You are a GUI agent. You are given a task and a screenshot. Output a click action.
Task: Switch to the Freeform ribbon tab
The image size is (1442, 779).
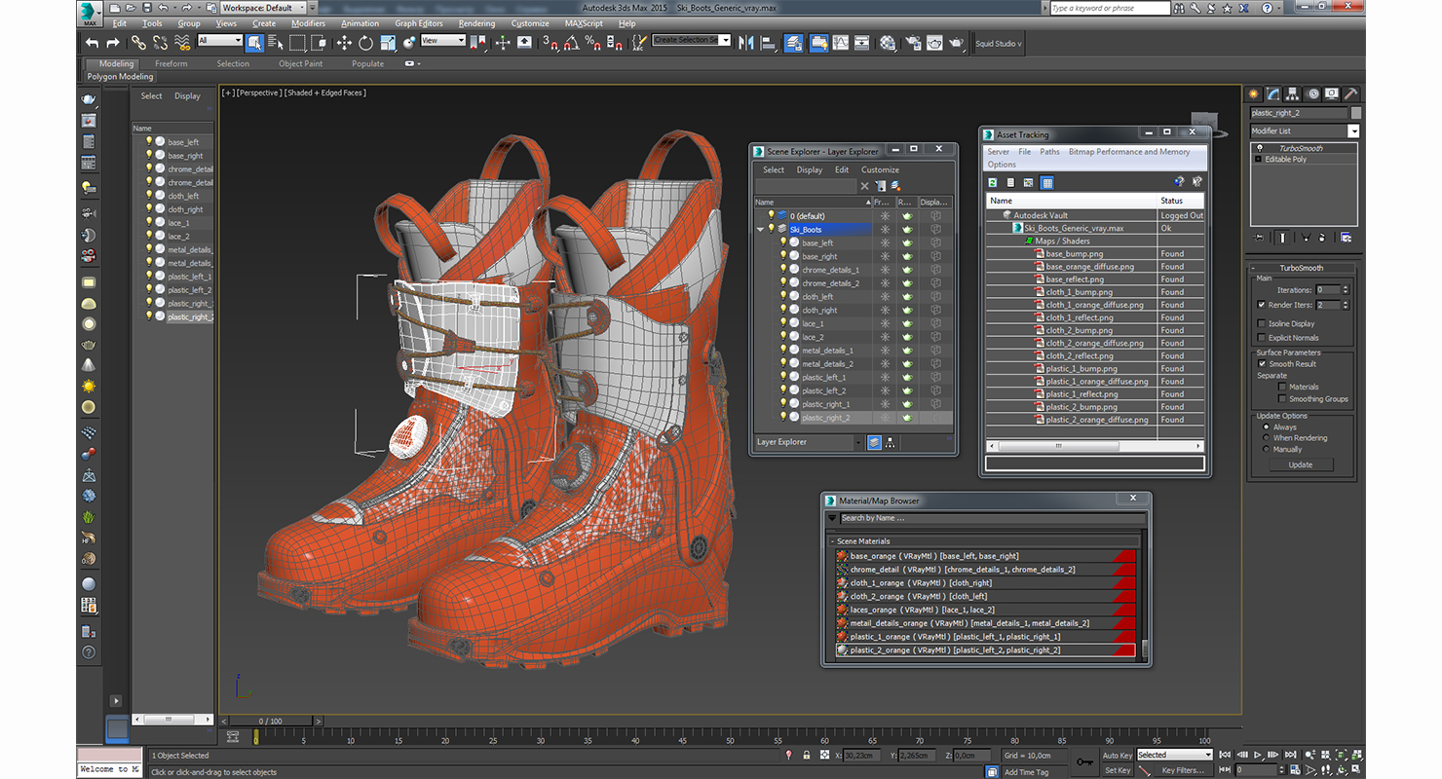(171, 63)
